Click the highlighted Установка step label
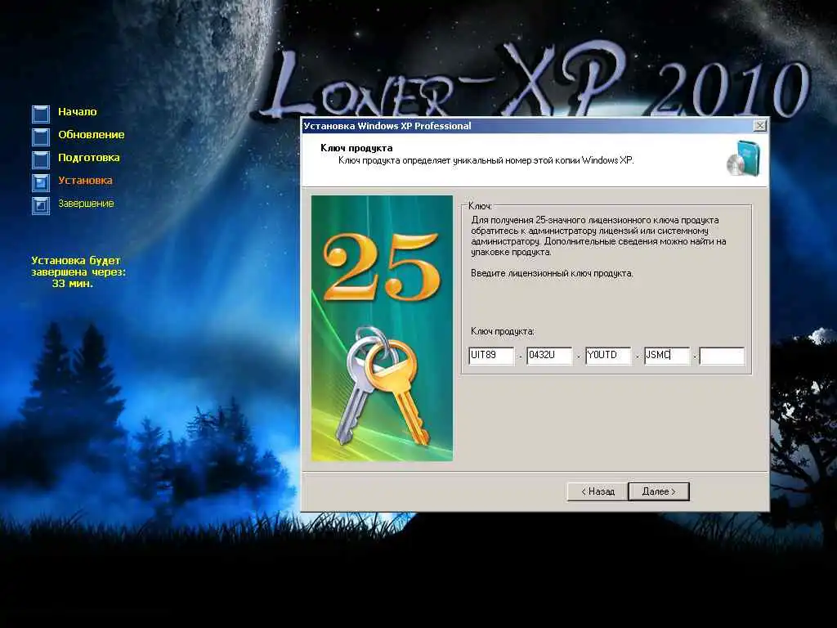Screen dimensions: 837x628 click(x=85, y=181)
